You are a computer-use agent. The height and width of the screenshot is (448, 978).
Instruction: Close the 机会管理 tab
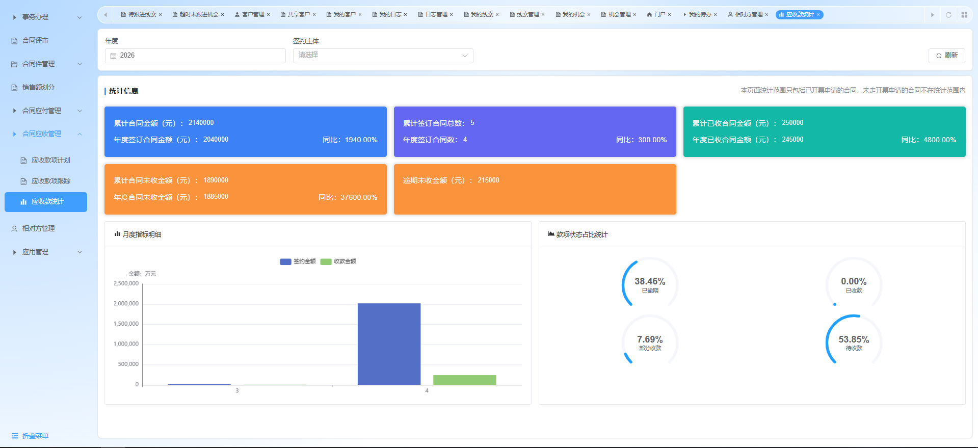click(635, 15)
